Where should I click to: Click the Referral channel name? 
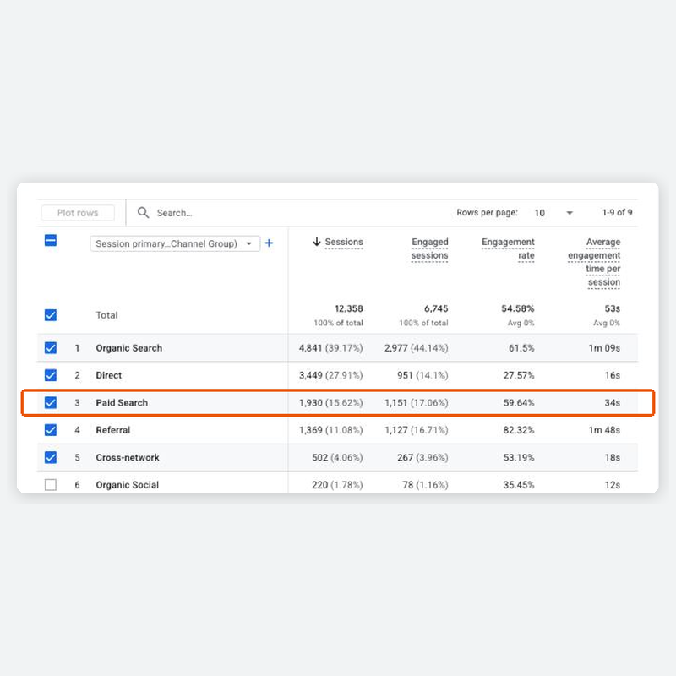[113, 430]
